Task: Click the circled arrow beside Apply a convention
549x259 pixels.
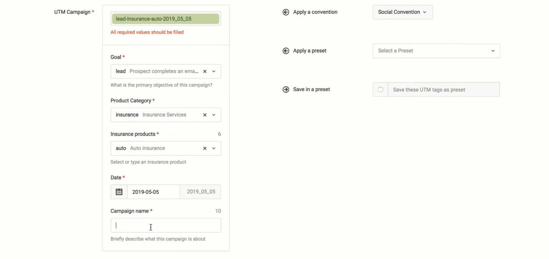Action: click(x=286, y=12)
